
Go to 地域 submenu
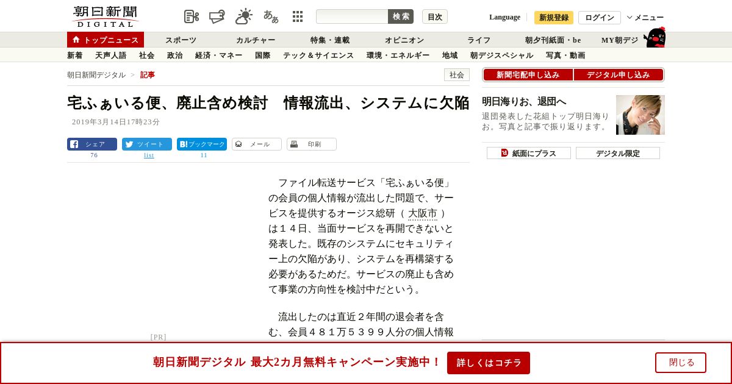point(450,55)
